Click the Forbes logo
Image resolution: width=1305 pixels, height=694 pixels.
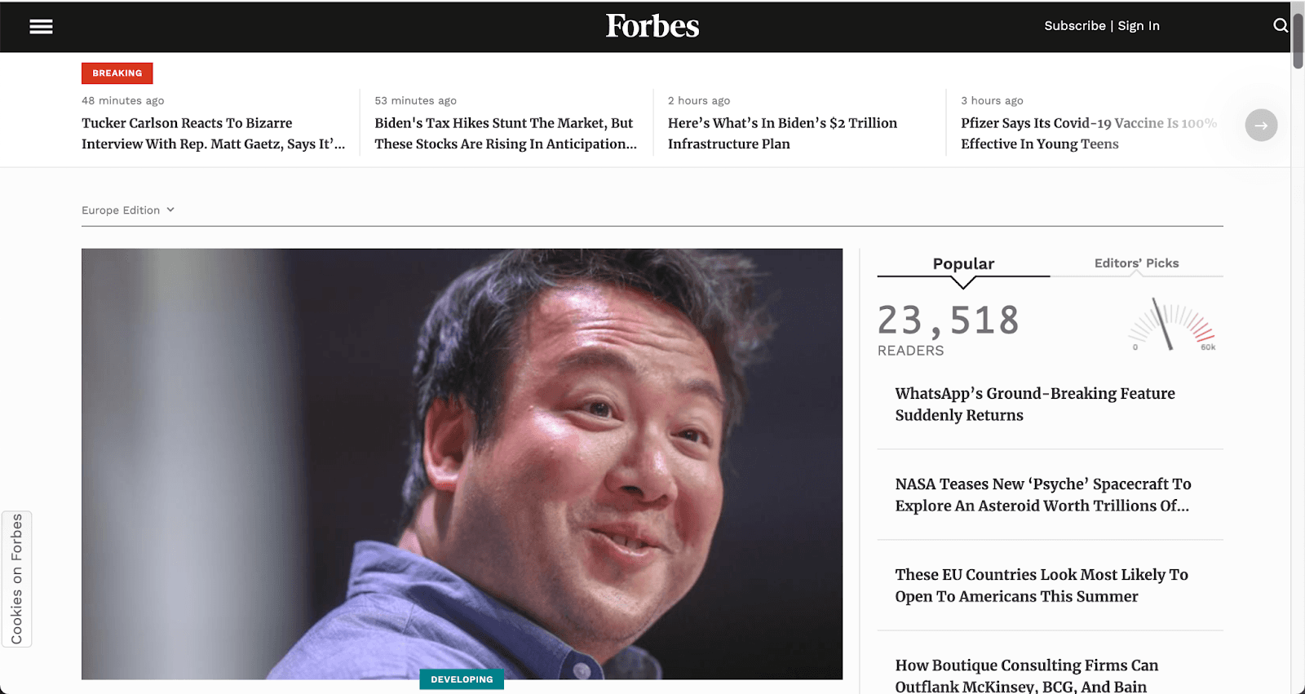point(652,26)
